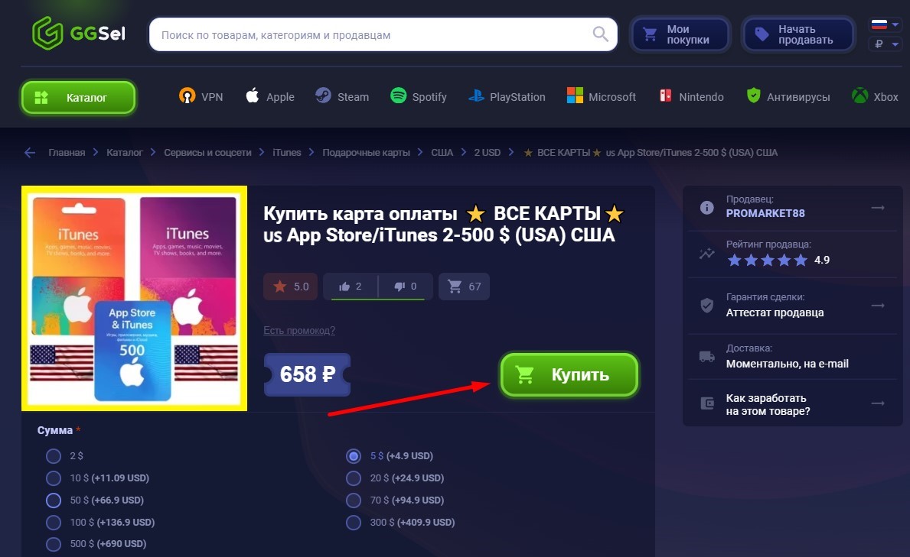Open the ruble currency dropdown
The image size is (910, 557).
point(886,44)
